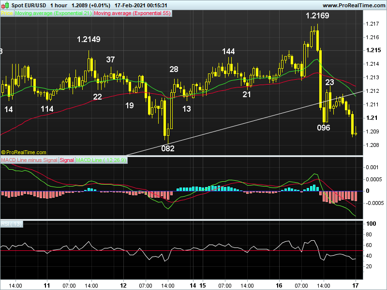The height and width of the screenshot is (290, 387).
Task: Click the 1.2149 peak annotation
Action: (89, 39)
